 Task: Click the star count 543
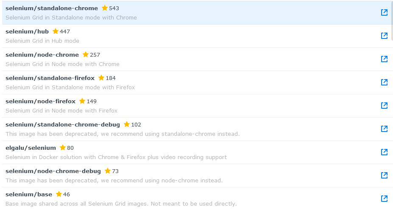pyautogui.click(x=114, y=8)
